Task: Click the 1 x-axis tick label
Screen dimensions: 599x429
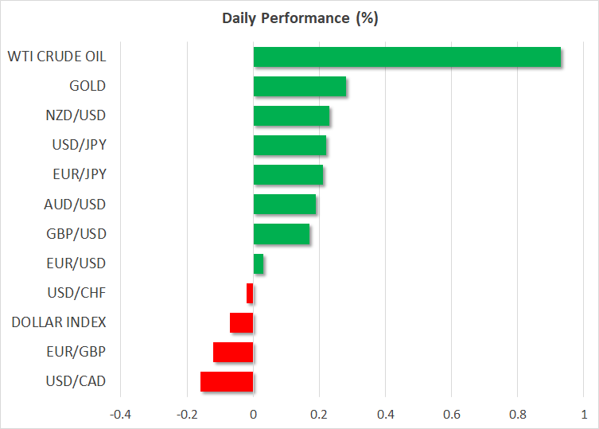Action: point(583,414)
